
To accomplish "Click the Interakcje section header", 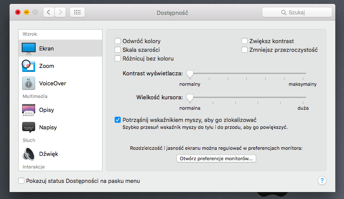I will point(33,167).
